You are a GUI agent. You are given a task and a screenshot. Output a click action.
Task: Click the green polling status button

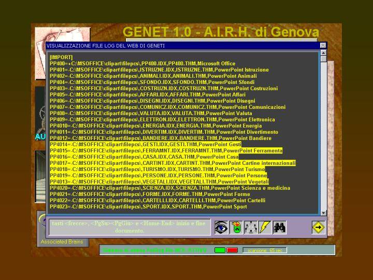[220, 250]
